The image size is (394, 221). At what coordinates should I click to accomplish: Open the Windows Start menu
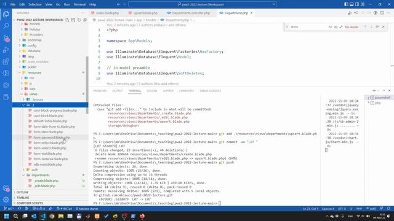(7, 216)
